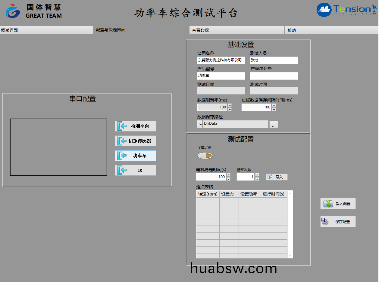Click the 检测平台 serial port button
Viewport: 379px width, 282px height.
(135, 126)
